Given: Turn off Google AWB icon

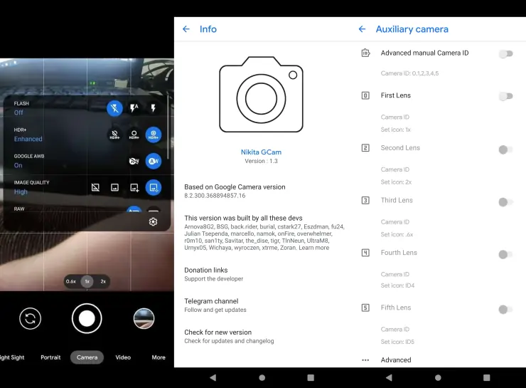Looking at the screenshot, I should [x=134, y=161].
